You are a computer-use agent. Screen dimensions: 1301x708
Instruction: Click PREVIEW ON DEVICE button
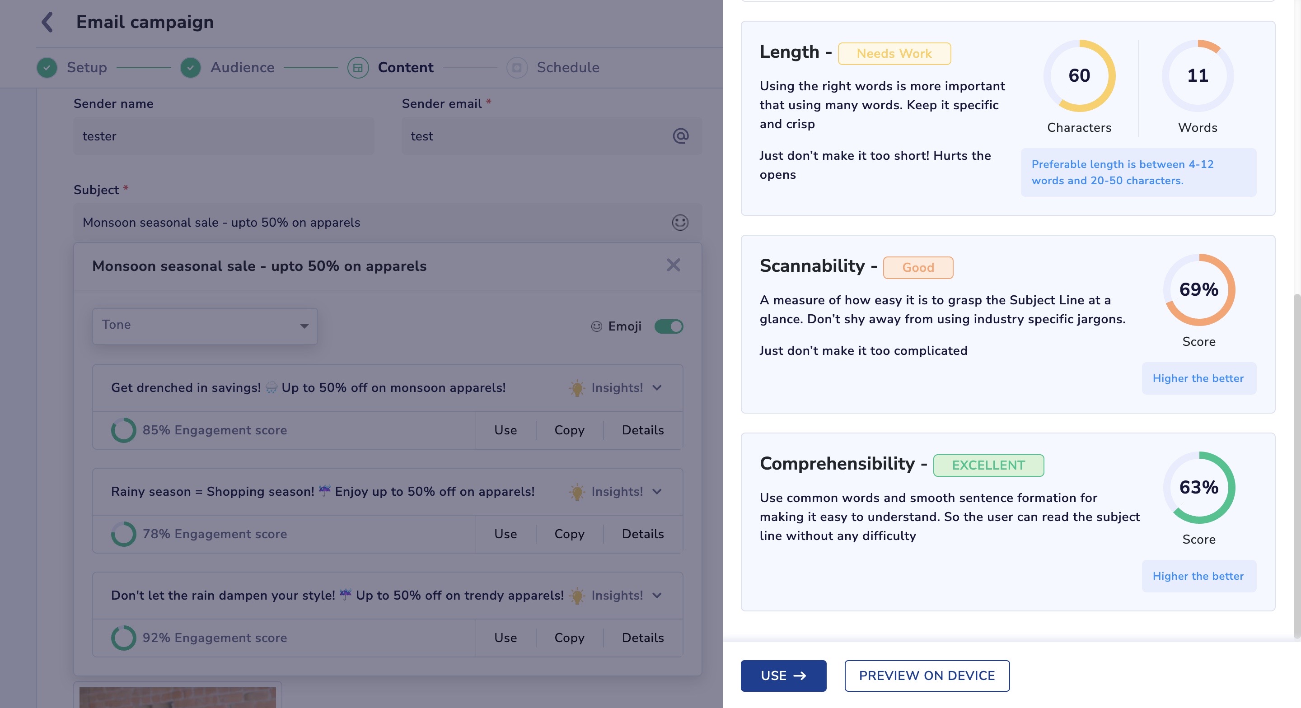(x=927, y=675)
